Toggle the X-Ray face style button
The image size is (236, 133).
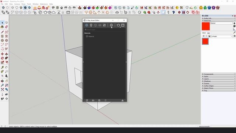click(3, 8)
